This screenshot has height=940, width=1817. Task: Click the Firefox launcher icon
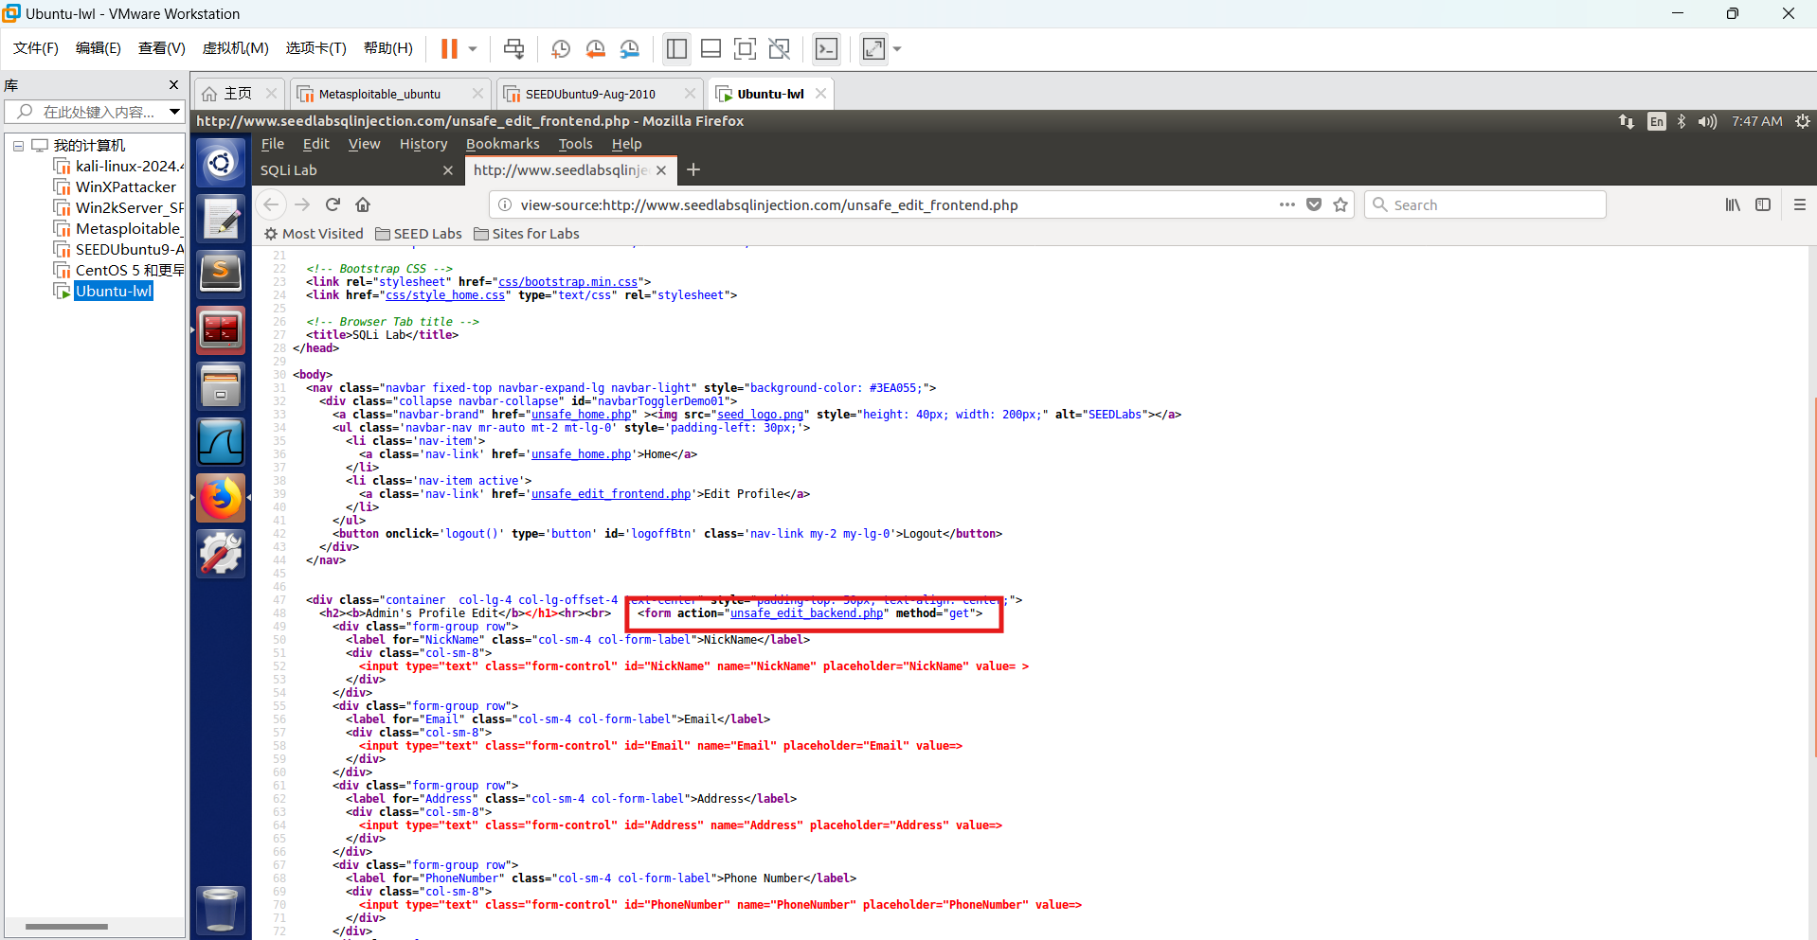(221, 498)
